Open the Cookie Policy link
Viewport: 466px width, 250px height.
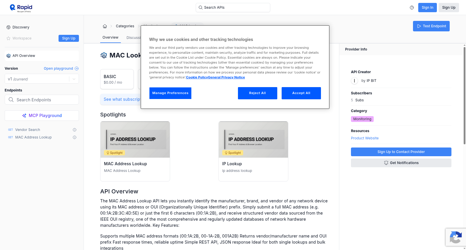coord(197,77)
